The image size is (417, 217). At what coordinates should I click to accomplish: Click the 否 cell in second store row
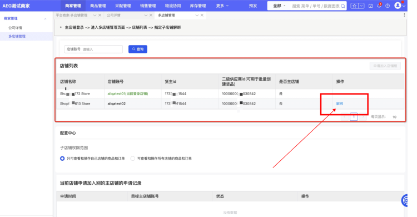coord(281,103)
